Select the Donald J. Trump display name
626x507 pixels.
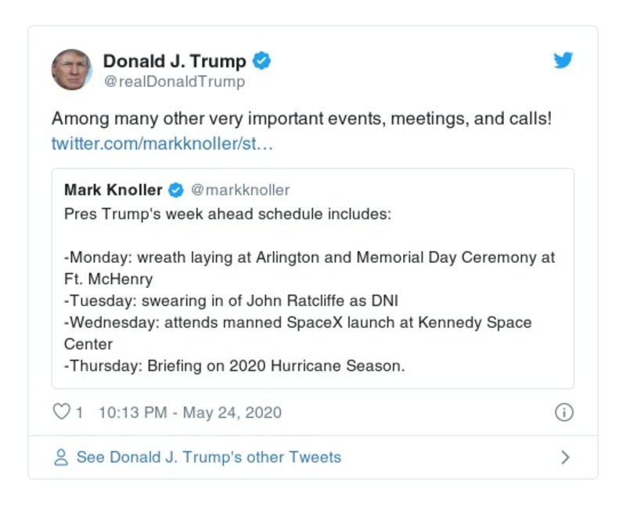(x=174, y=61)
